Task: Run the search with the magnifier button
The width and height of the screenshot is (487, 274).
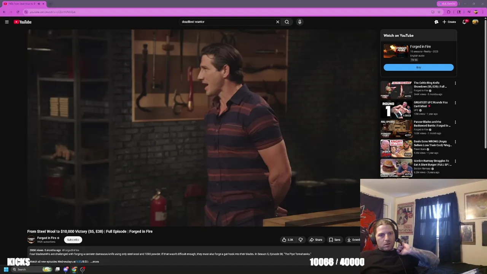Action: (287, 22)
